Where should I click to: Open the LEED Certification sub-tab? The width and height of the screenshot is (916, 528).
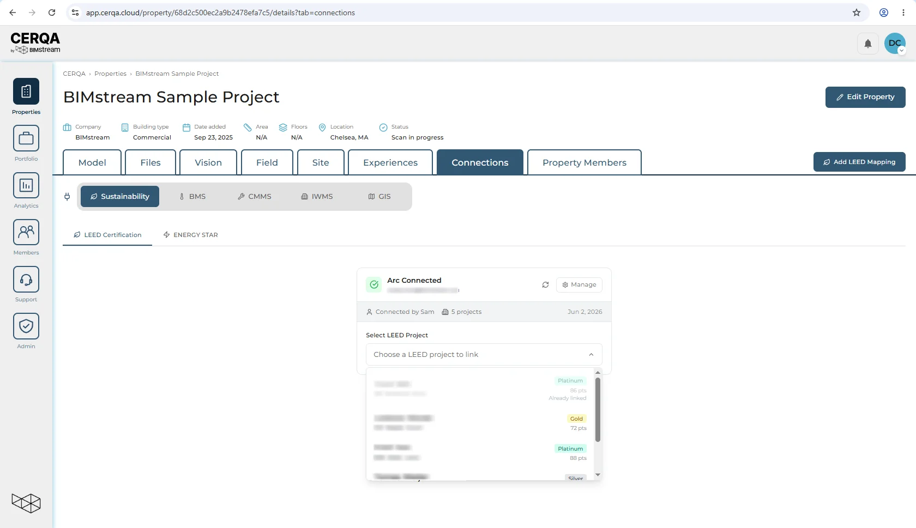point(107,235)
